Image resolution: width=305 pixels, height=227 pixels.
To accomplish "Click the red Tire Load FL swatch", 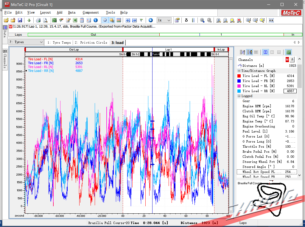I will coord(239,76).
